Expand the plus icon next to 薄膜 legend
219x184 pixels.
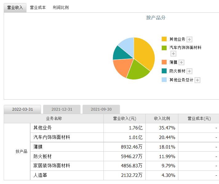[181, 62]
